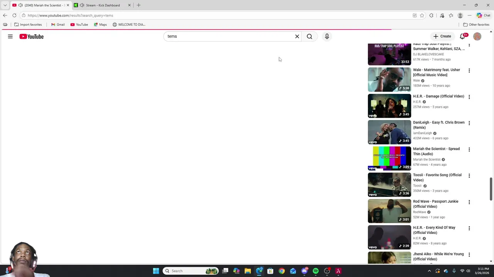
Task: Open a new browser tab
Action: coord(139,5)
